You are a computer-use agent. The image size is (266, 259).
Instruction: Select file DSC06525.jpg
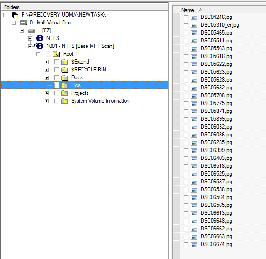[216, 174]
